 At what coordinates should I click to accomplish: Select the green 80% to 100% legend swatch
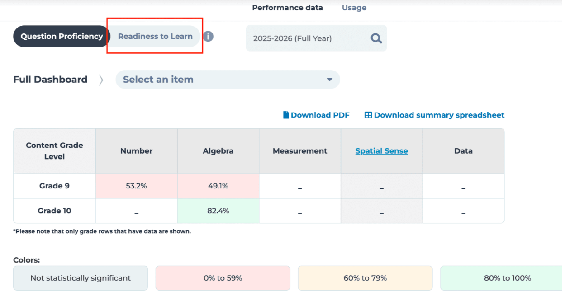[507, 278]
